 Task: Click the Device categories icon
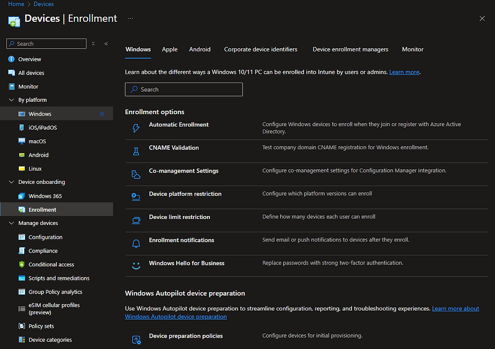click(21, 340)
